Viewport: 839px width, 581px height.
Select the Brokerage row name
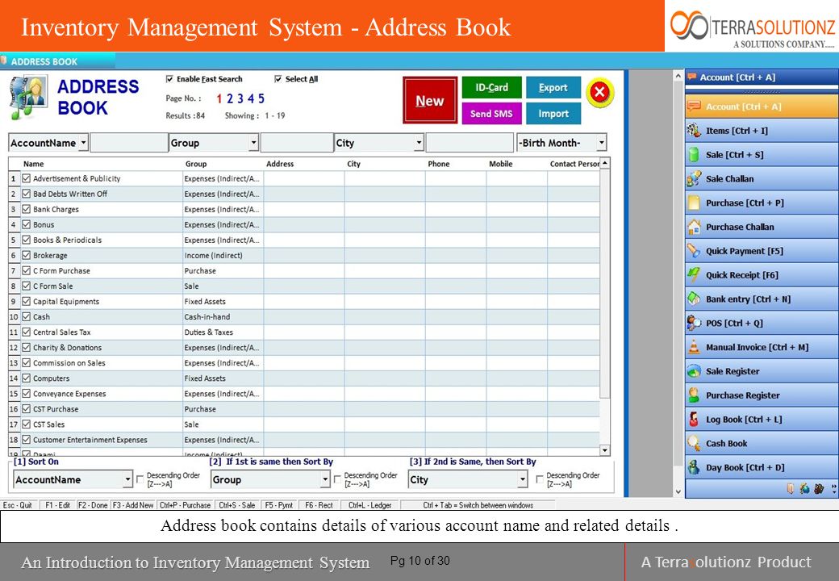click(50, 255)
